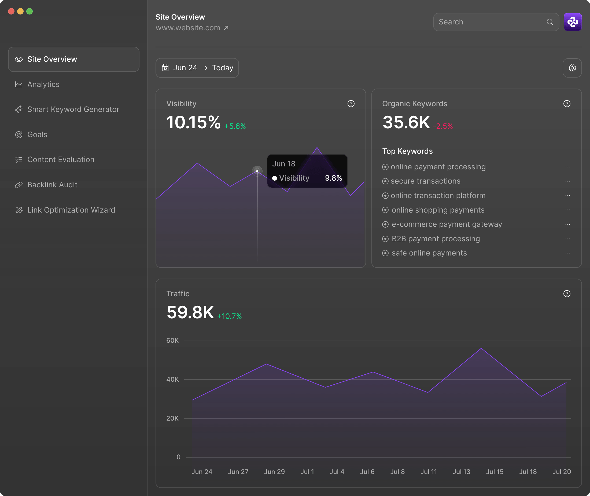
Task: Click the purple app logo in the top right
Action: point(573,22)
